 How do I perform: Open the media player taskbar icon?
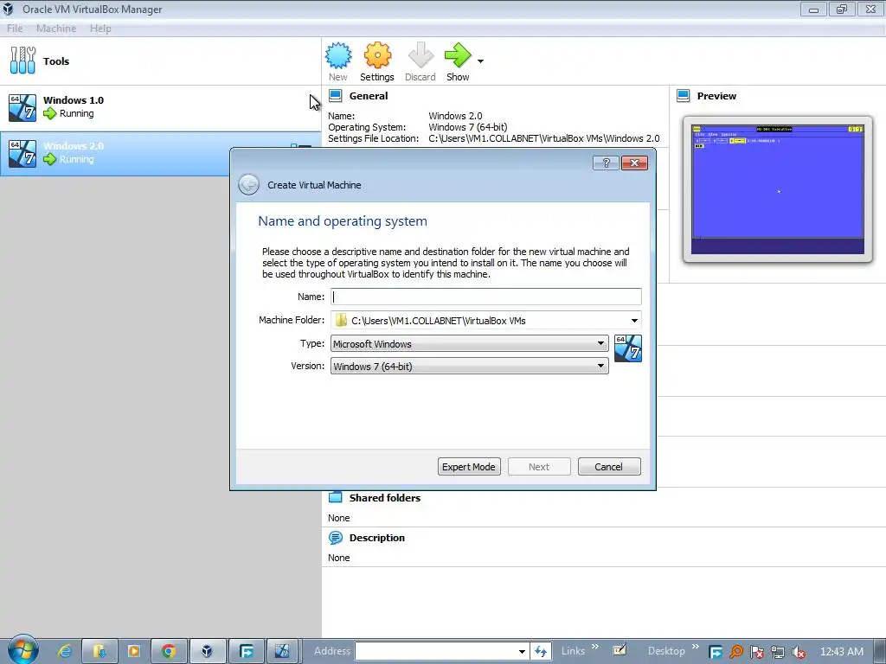[x=134, y=651]
